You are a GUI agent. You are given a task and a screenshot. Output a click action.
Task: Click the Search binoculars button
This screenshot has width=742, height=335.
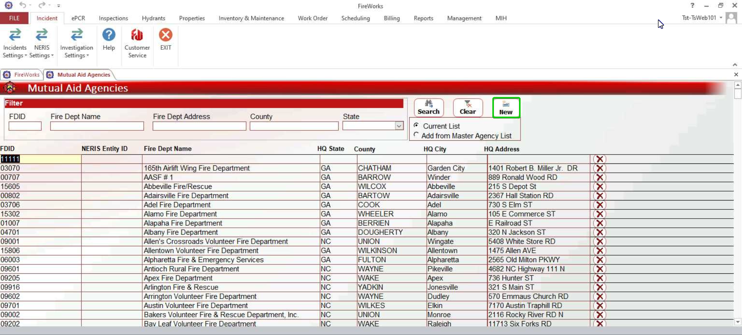pos(429,108)
